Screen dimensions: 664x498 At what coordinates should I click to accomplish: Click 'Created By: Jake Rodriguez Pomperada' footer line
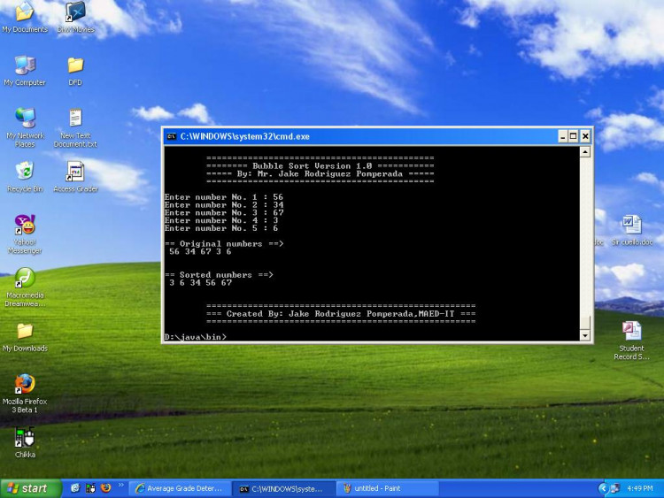tap(341, 313)
